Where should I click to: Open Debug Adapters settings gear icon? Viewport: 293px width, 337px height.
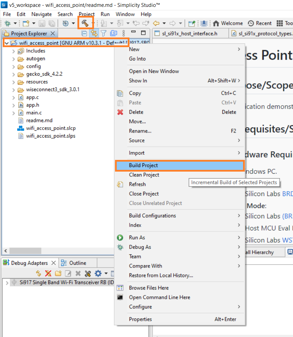click(98, 273)
